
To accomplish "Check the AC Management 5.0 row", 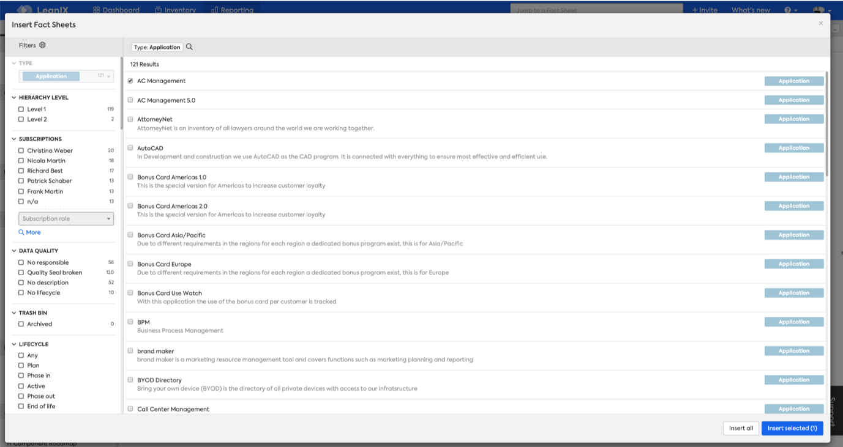I will click(130, 100).
